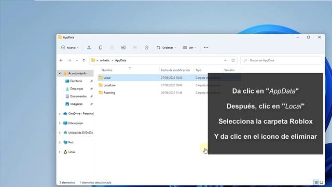Click the Delete trash icon
Screen dimensions: 332x187
(x=146, y=47)
